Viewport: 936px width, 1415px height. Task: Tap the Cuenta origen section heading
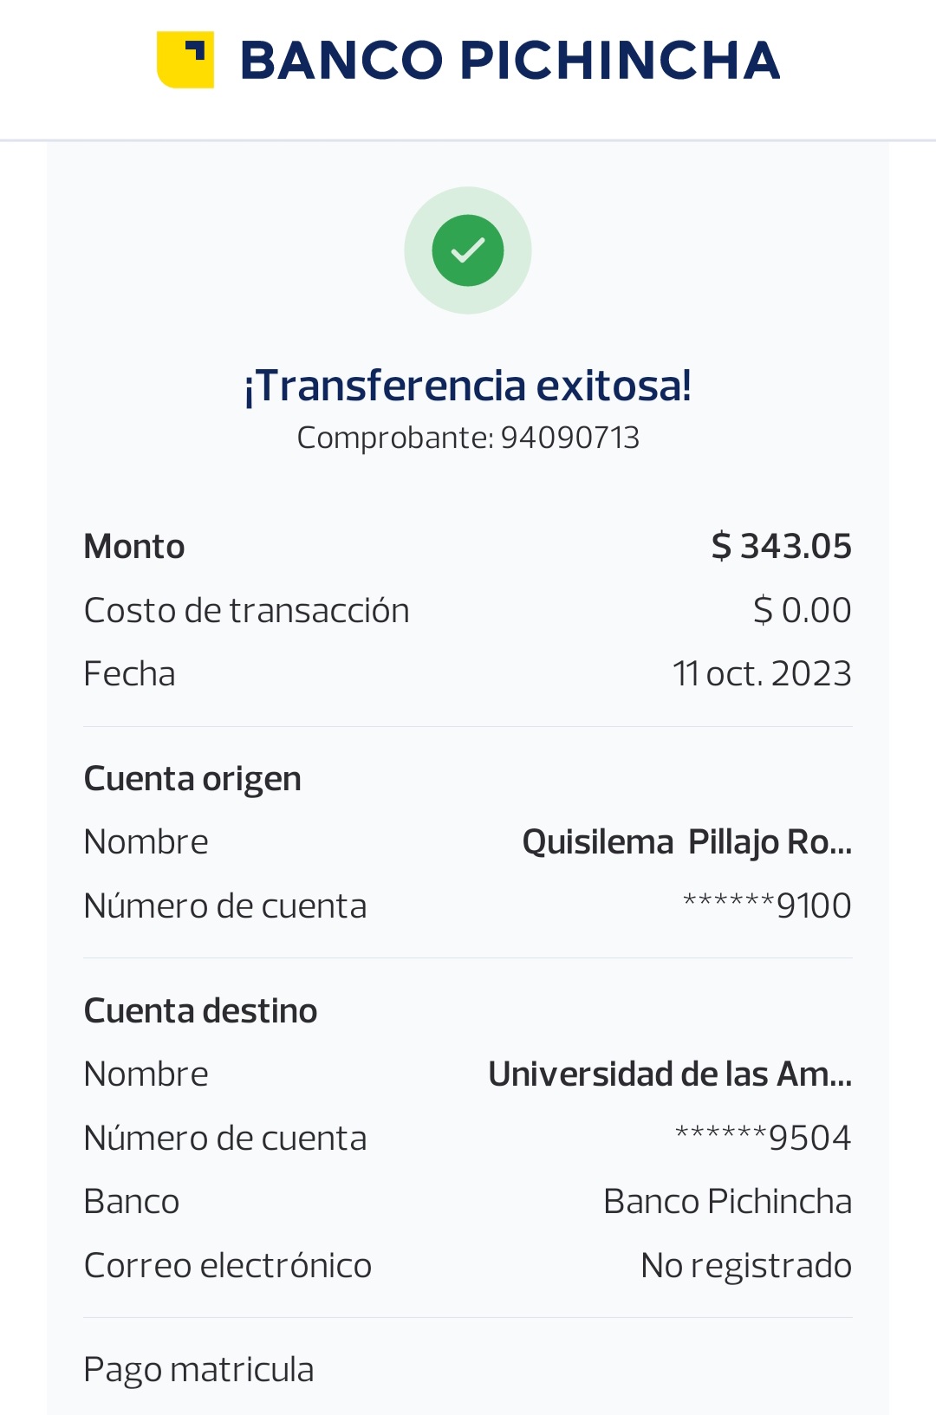(192, 779)
